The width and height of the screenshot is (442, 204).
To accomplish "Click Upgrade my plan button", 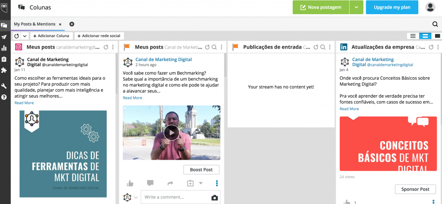I will [x=392, y=7].
